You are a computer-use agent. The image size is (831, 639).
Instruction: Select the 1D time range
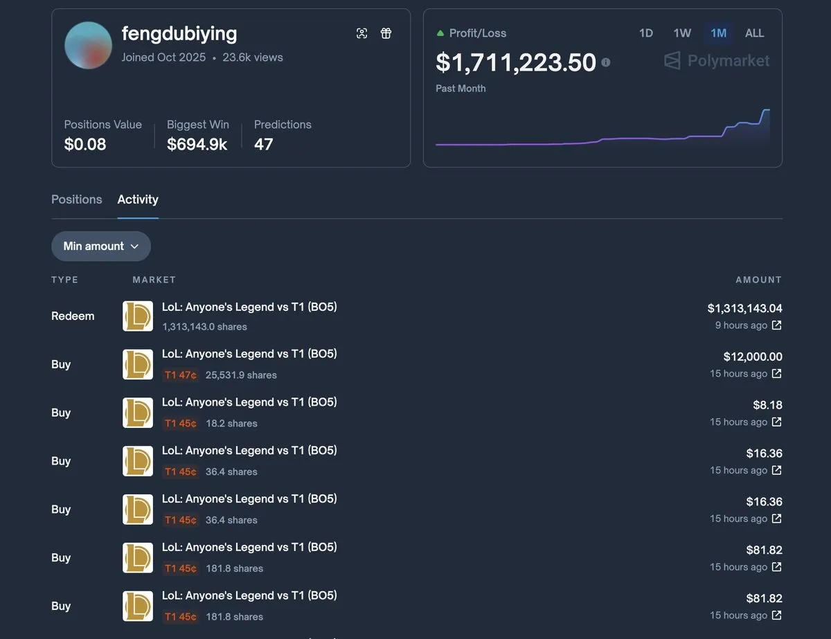[645, 33]
